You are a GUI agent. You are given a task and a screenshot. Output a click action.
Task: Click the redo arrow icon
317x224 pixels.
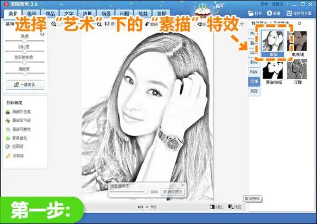point(200,24)
